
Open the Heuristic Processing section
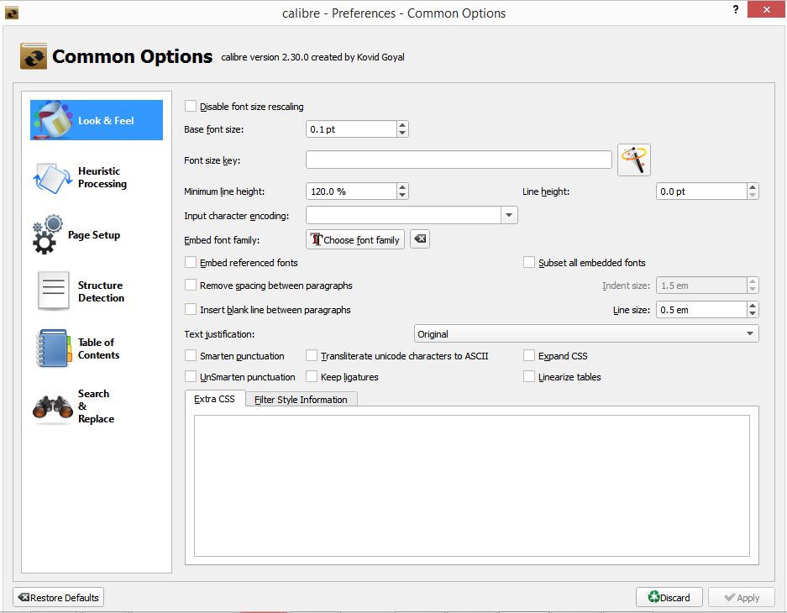[97, 177]
